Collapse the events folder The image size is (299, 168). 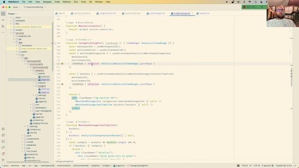(x=33, y=73)
